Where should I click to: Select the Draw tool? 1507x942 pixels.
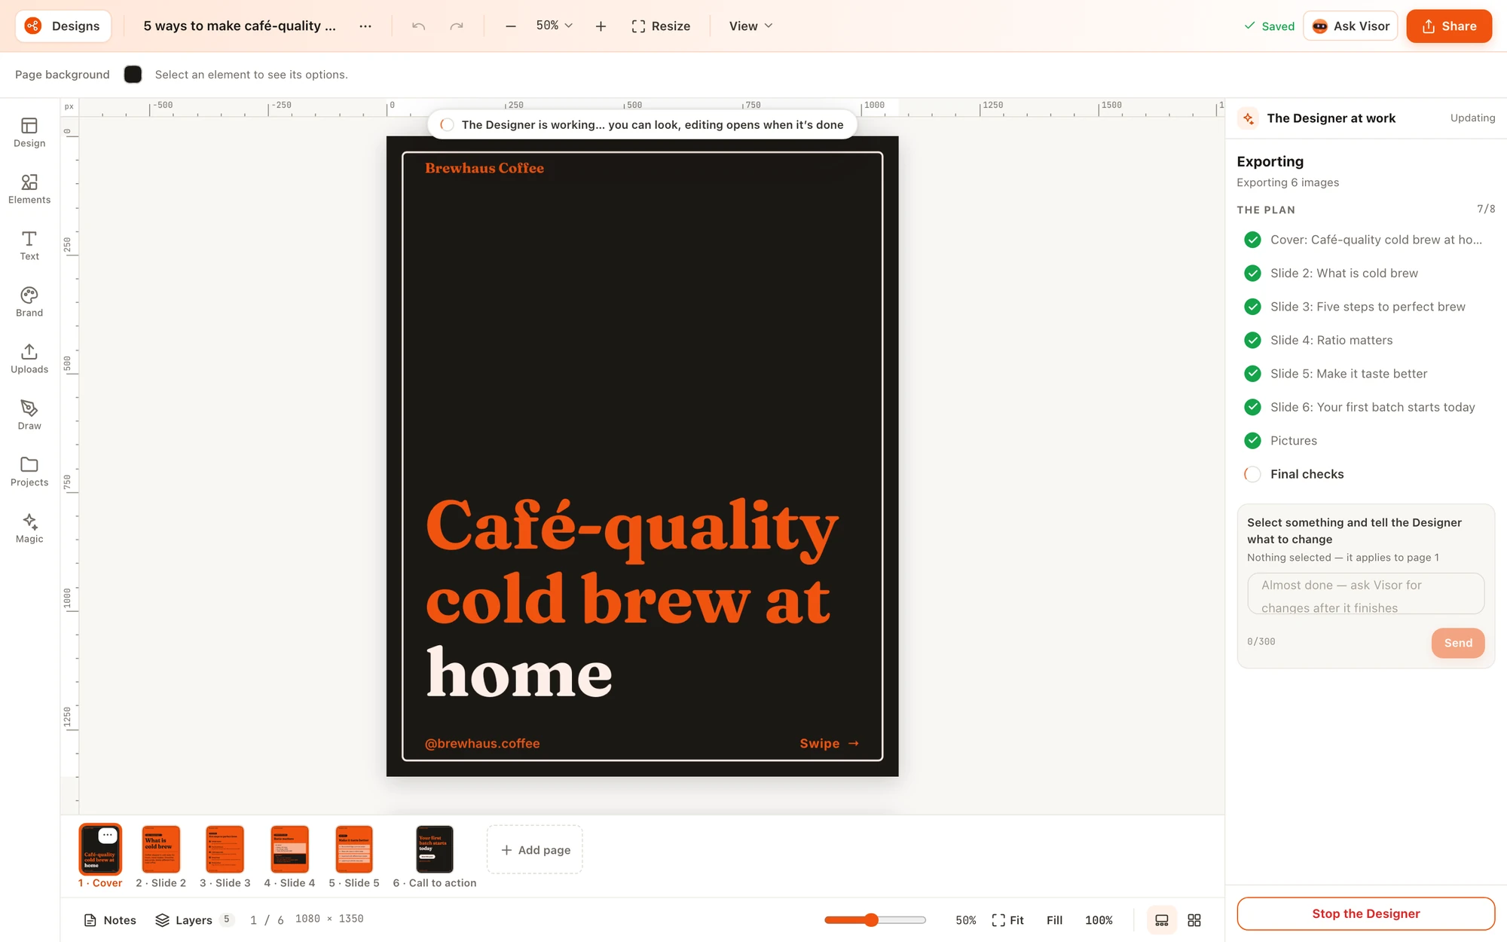click(x=29, y=415)
